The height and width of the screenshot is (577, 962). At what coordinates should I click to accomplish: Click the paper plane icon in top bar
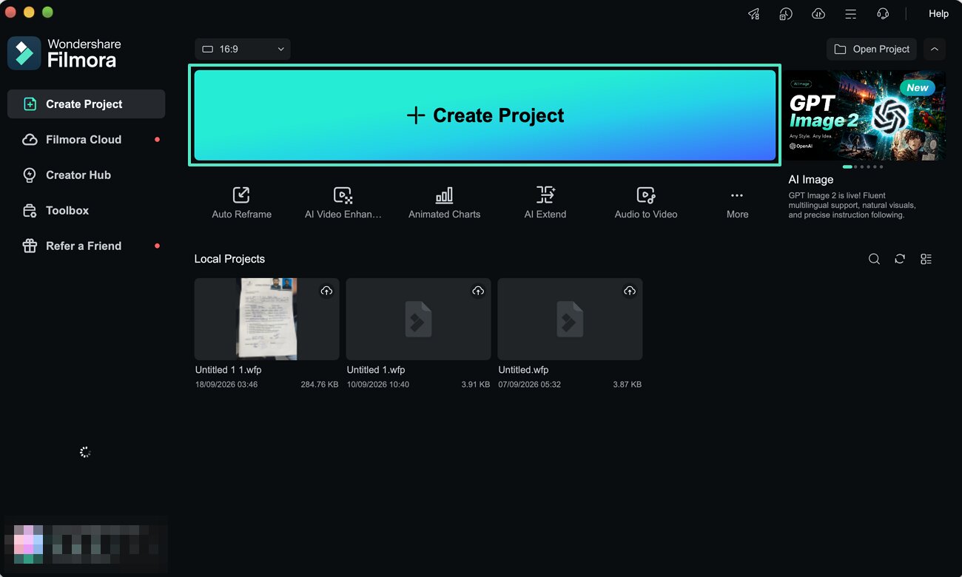(x=753, y=14)
